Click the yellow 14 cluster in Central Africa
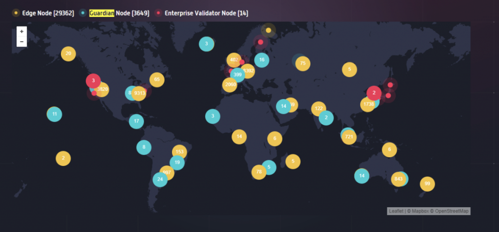The width and height of the screenshot is (499, 232). click(239, 137)
